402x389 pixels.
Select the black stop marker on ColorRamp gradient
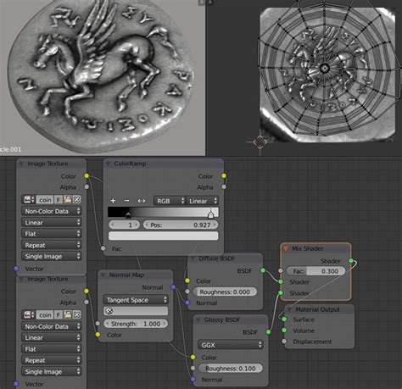[128, 215]
